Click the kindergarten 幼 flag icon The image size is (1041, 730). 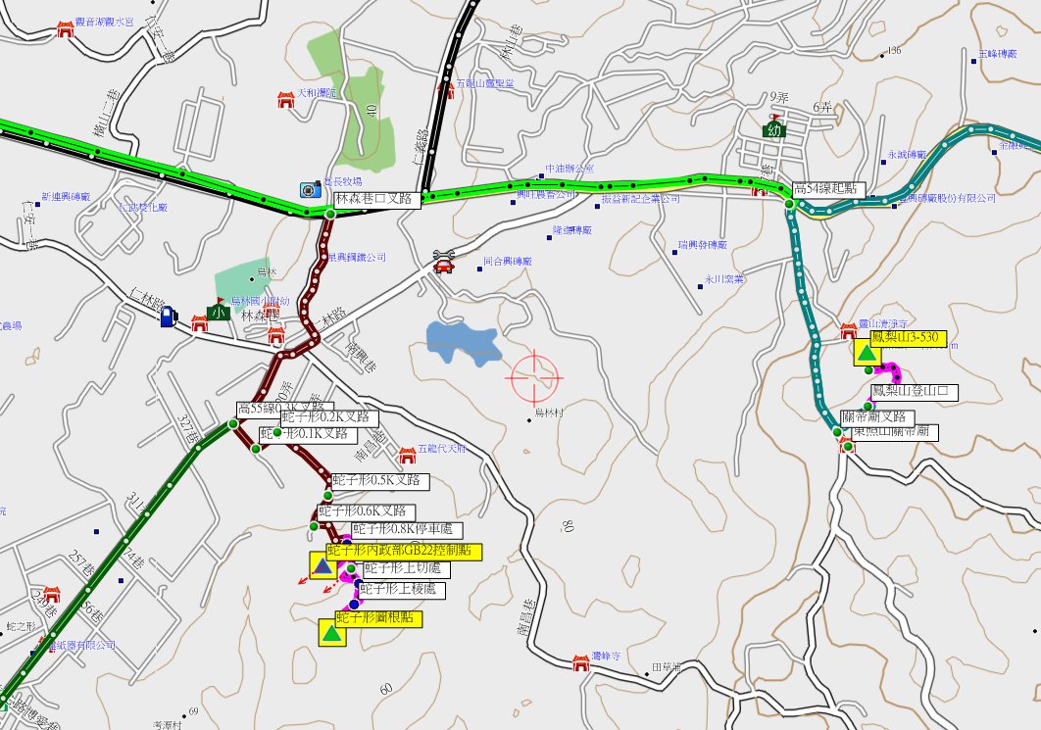pos(774,127)
